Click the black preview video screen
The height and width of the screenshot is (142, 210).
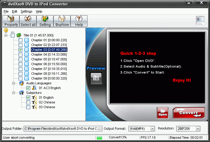coord(157,68)
